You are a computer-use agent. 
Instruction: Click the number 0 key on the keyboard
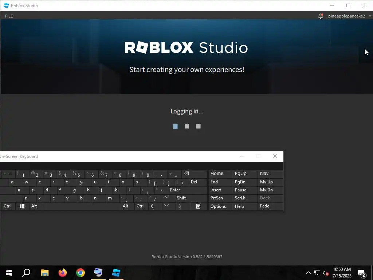[147, 174]
